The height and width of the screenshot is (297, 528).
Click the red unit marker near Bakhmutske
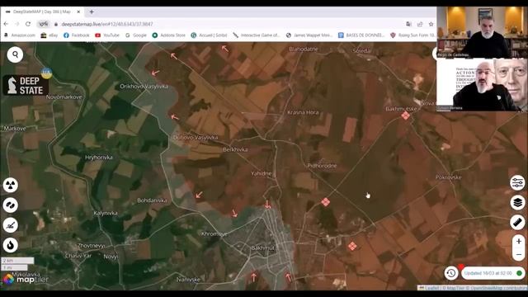(x=405, y=115)
